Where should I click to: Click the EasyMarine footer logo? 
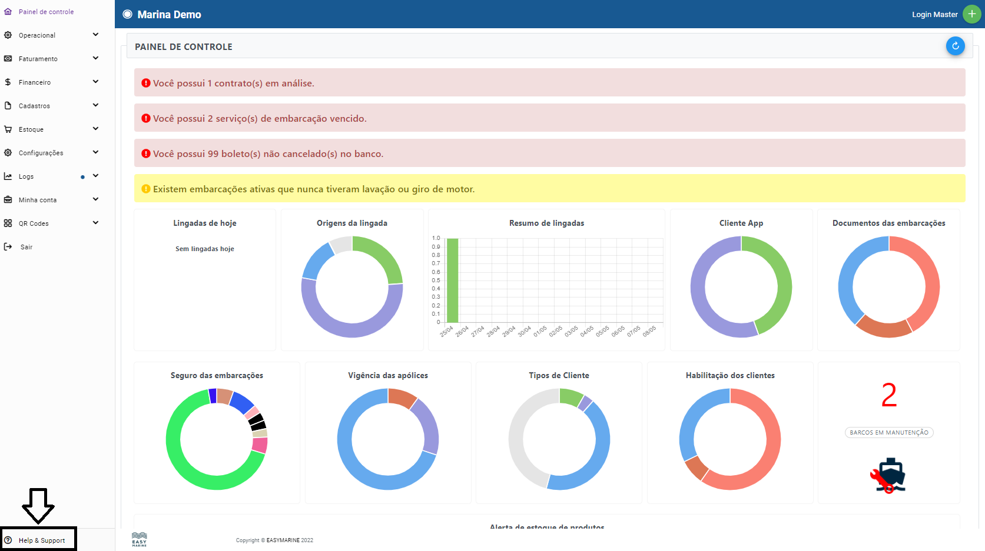point(140,539)
